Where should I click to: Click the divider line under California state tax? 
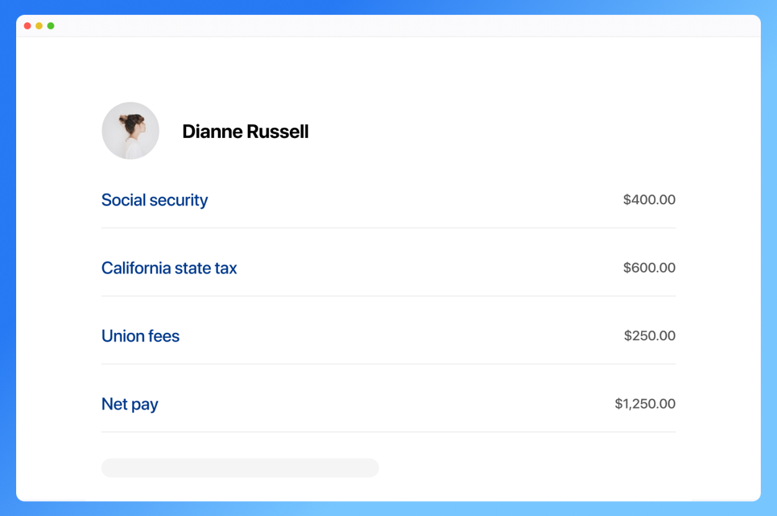point(388,296)
